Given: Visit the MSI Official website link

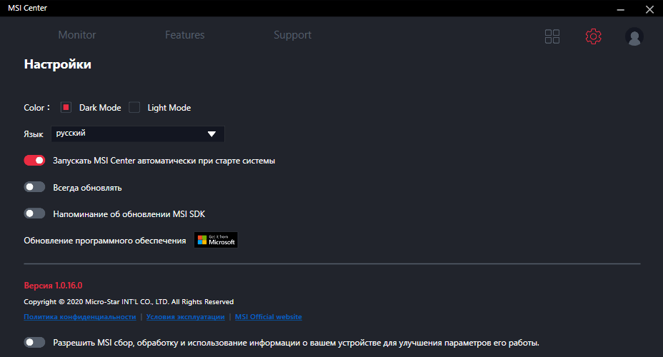Looking at the screenshot, I should pos(269,317).
